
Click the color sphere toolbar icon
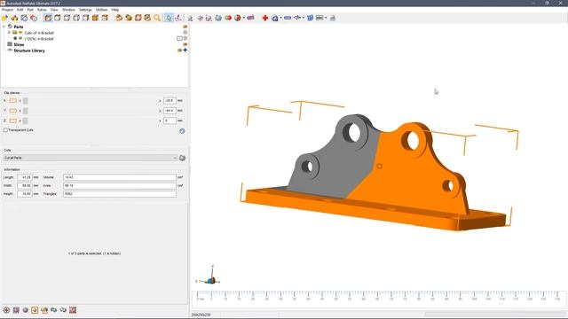pyautogui.click(x=238, y=18)
